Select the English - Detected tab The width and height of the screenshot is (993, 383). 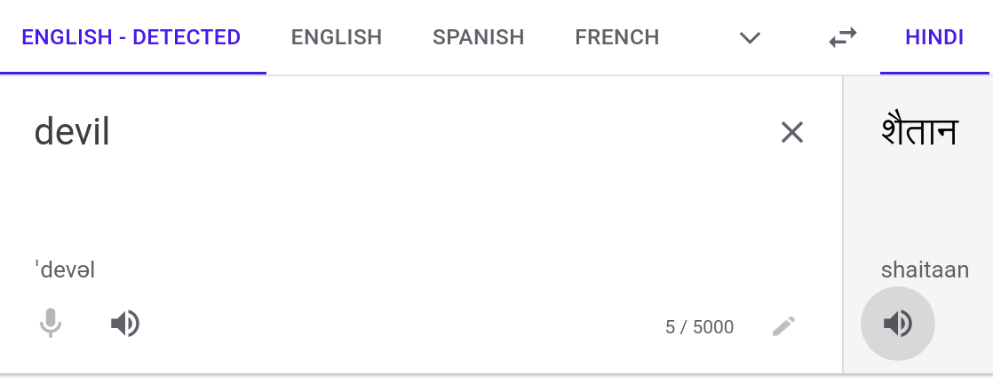[x=131, y=37]
